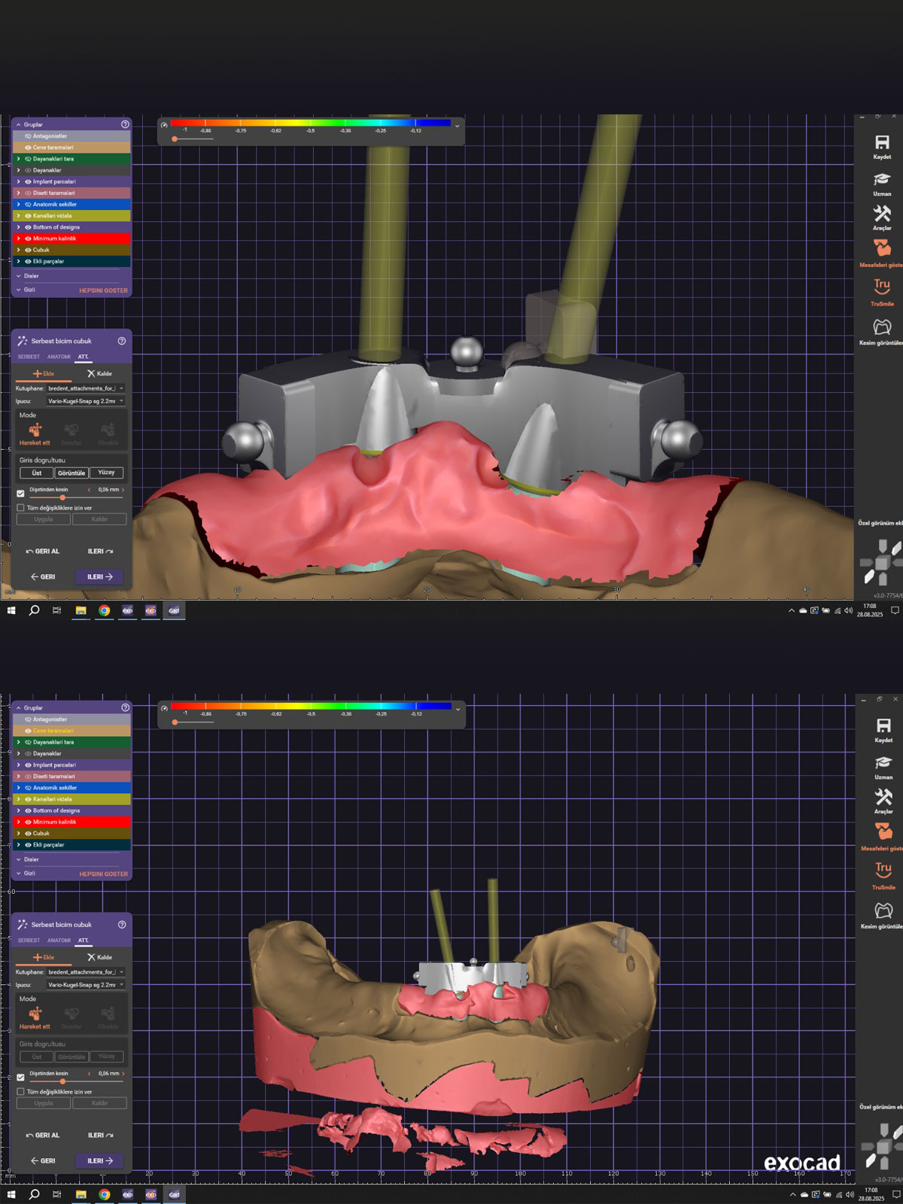Toggle visibility of Minimum kalinlik in the upper Gruplar list
This screenshot has width=903, height=1204.
tap(28, 239)
